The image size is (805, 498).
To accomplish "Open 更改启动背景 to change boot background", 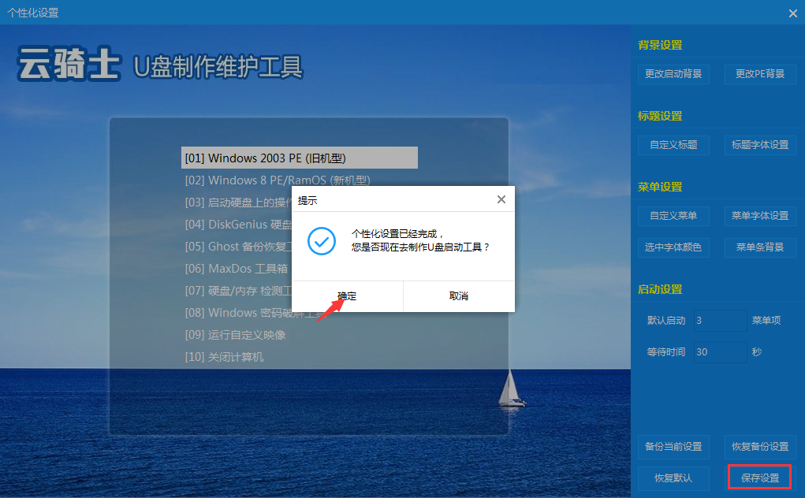I will click(674, 74).
